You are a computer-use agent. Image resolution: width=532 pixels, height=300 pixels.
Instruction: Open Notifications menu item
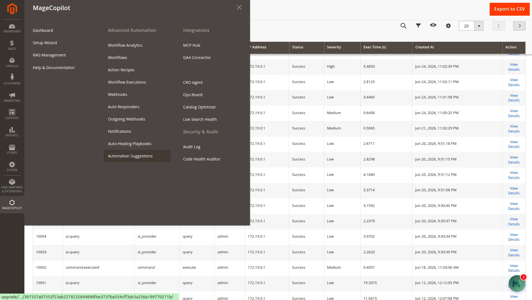point(119,131)
